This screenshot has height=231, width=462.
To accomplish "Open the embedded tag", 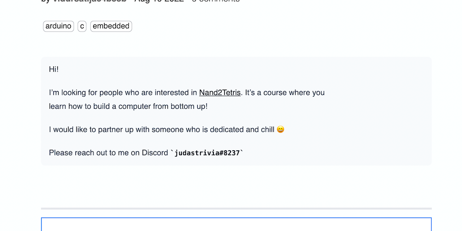I will [x=111, y=26].
